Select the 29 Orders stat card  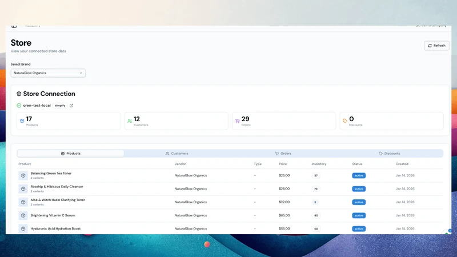coord(284,121)
